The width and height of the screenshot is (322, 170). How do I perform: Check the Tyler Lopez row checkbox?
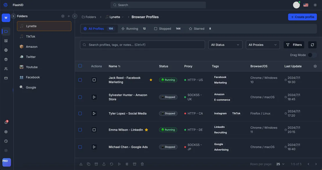[80, 114]
